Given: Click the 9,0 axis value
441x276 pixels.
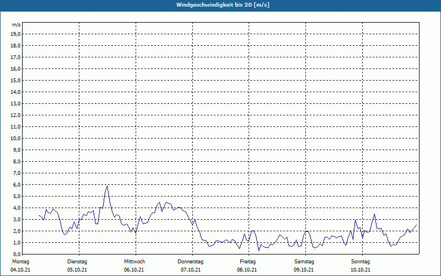Looking at the screenshot, I should pos(17,150).
